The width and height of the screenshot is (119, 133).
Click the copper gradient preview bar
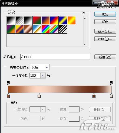tap(60, 89)
